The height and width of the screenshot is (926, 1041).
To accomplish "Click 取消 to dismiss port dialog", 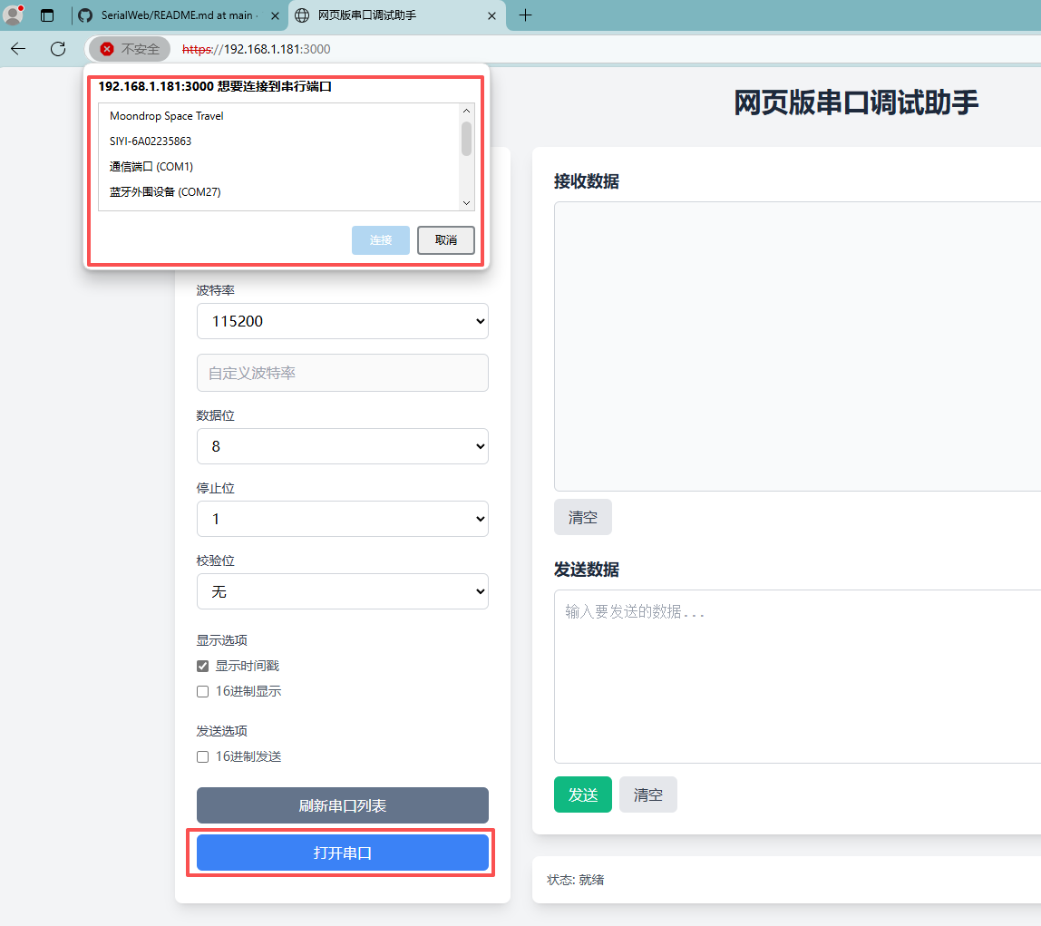I will 446,240.
